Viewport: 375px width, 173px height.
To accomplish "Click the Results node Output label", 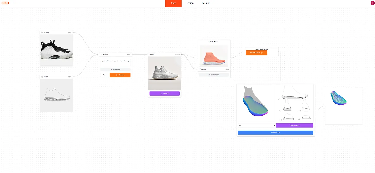I will 177,55.
